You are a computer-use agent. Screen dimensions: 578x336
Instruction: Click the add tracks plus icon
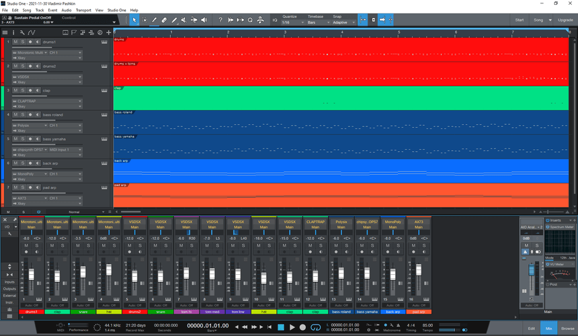109,33
